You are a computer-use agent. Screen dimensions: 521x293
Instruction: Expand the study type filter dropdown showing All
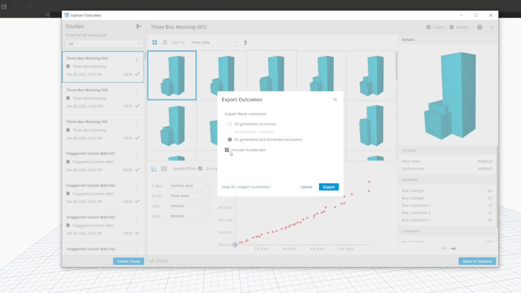point(103,43)
